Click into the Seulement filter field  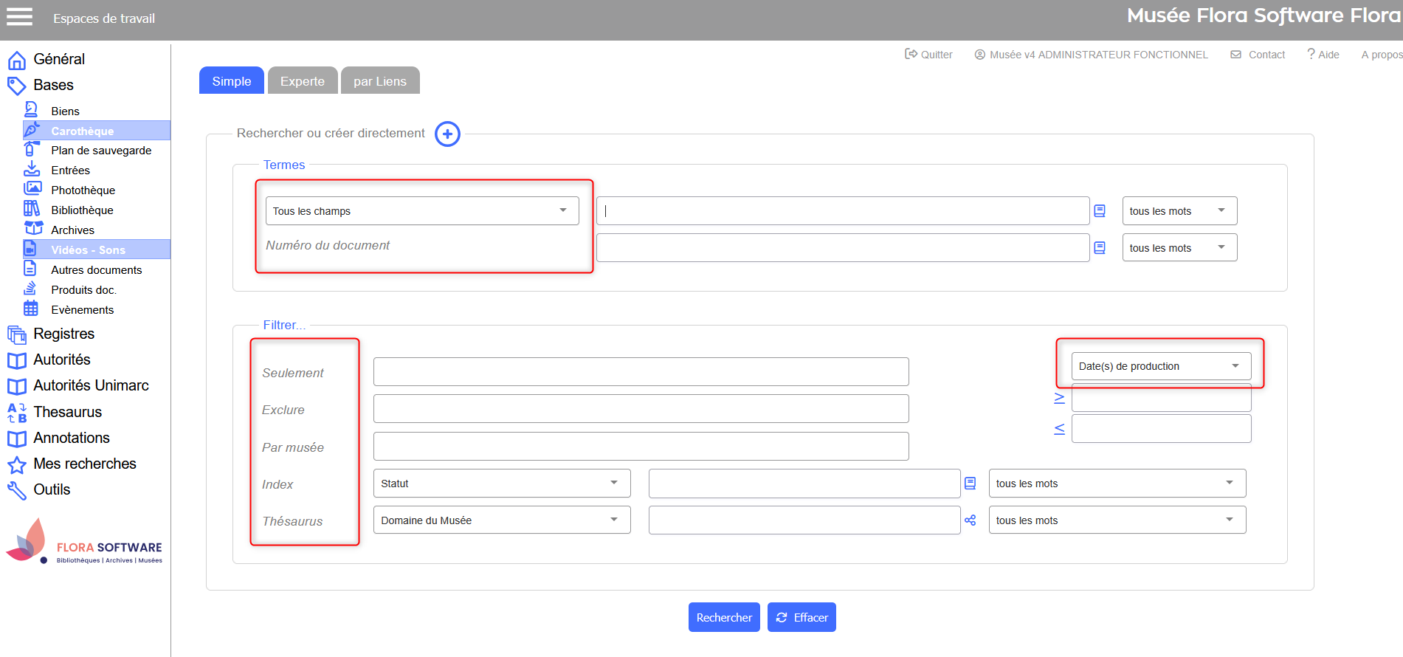coord(641,372)
